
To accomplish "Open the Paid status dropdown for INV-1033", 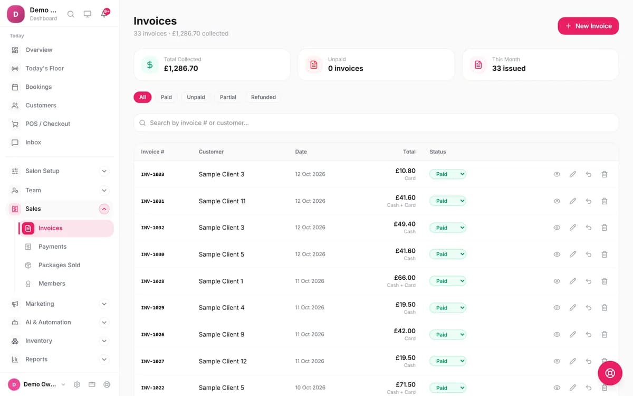I will pos(448,174).
